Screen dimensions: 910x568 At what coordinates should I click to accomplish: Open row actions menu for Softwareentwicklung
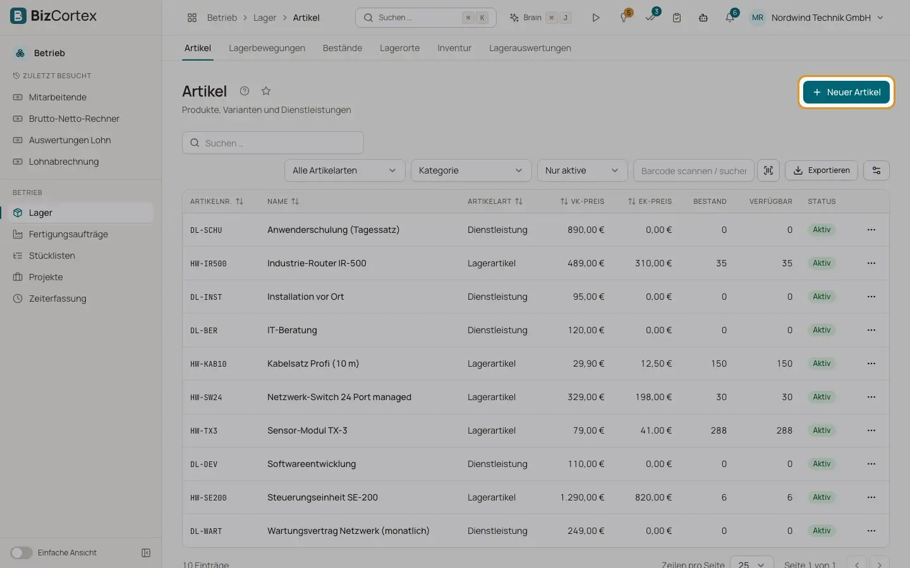tap(871, 464)
